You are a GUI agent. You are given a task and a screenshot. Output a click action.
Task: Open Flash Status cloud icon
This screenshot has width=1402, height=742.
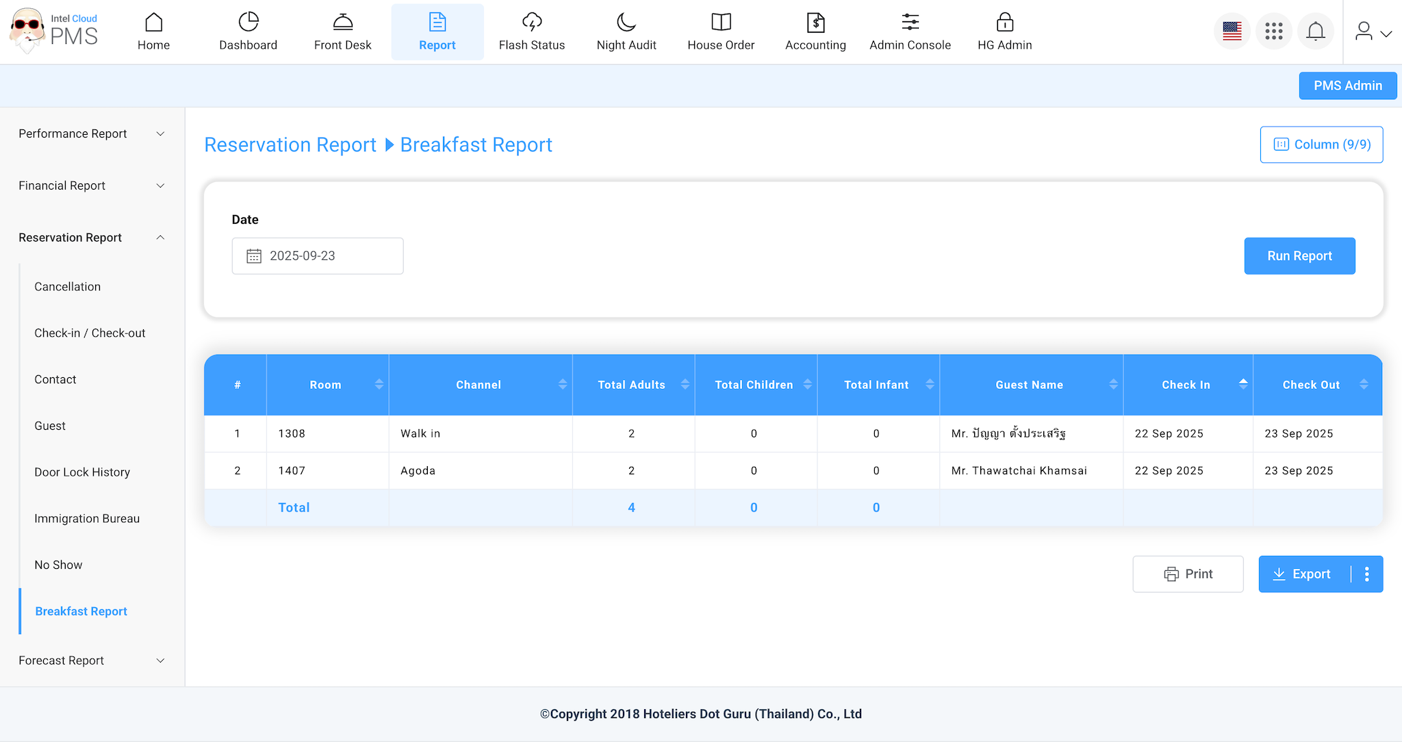pyautogui.click(x=531, y=23)
